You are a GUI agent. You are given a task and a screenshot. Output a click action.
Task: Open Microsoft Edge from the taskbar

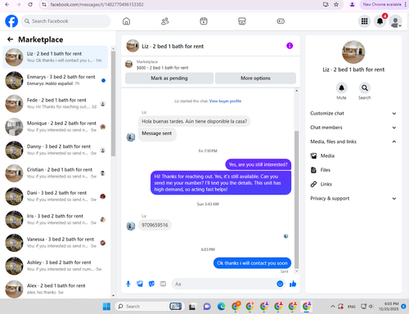pyautogui.click(x=221, y=307)
